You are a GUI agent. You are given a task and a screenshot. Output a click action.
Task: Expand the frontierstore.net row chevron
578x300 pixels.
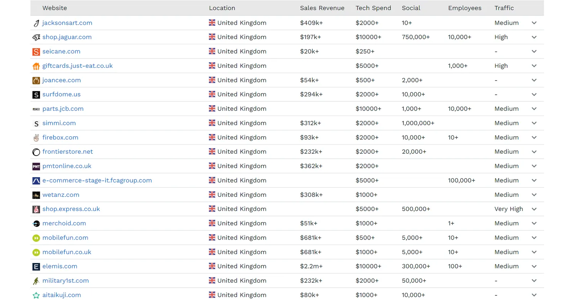[534, 152]
